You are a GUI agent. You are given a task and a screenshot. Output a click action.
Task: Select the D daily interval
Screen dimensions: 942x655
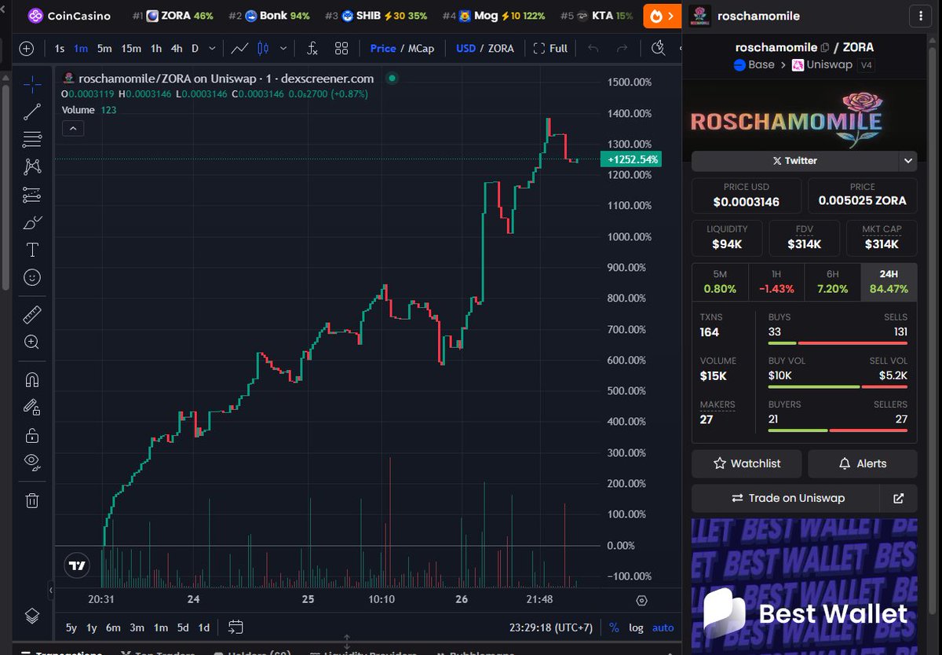(x=195, y=49)
